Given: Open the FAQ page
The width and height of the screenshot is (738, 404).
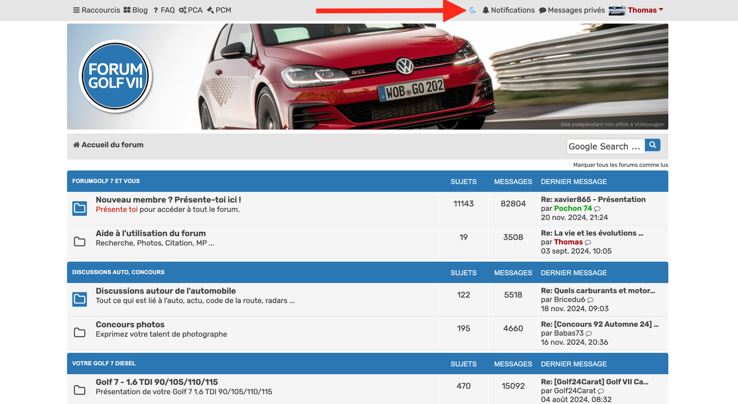Looking at the screenshot, I should point(164,10).
